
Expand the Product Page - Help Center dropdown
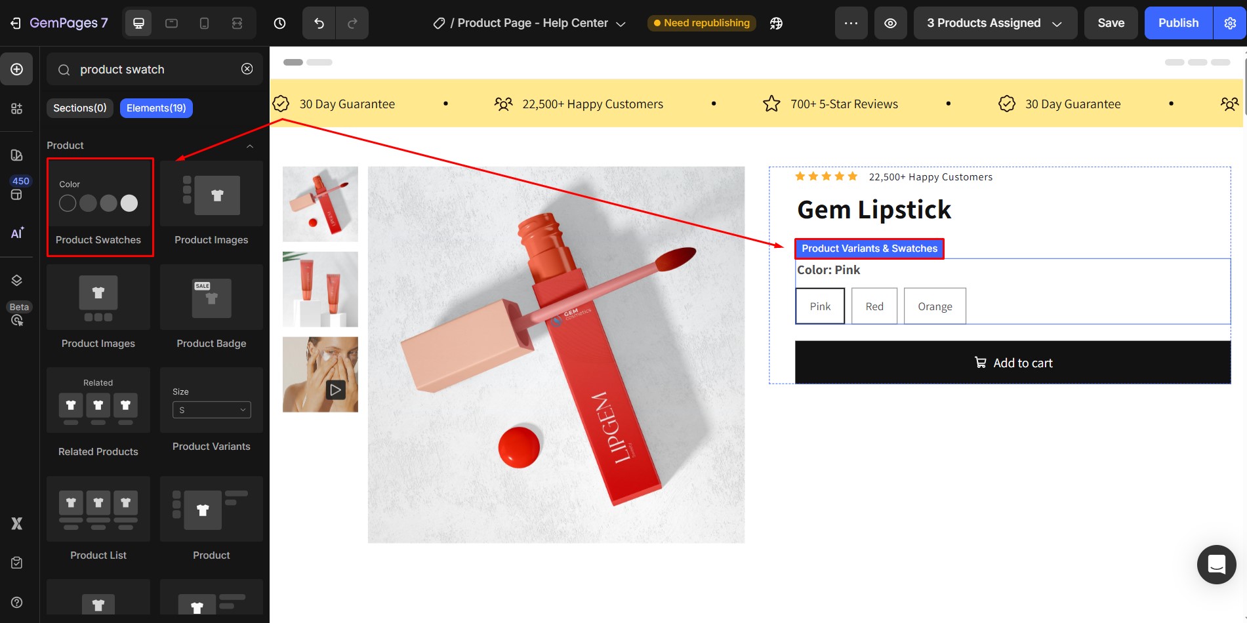pos(621,23)
